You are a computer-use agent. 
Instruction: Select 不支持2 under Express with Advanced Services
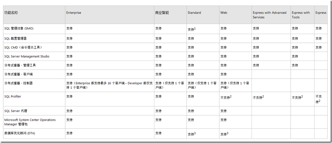click(x=258, y=97)
